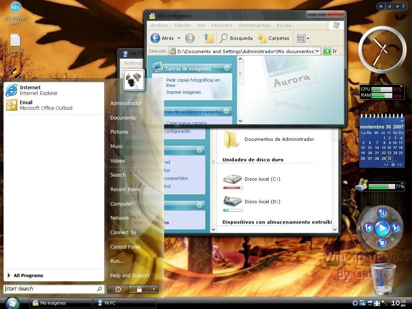Click the Start menu power button

[x=118, y=289]
